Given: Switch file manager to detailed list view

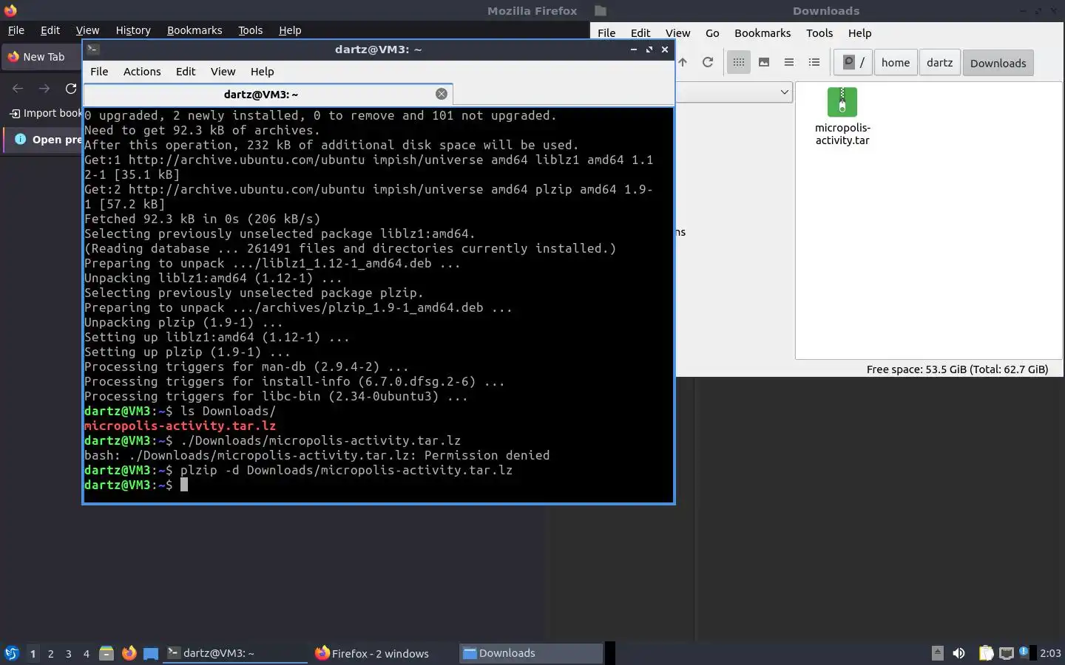Looking at the screenshot, I should tap(814, 63).
